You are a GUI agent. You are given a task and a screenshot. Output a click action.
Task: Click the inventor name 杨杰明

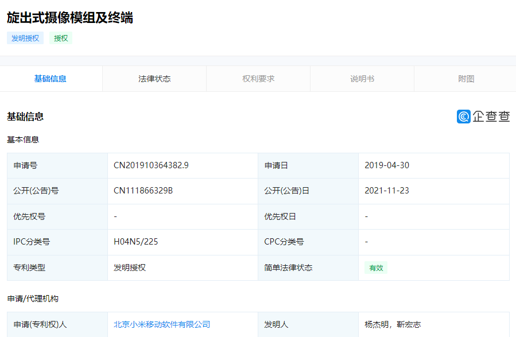pyautogui.click(x=376, y=324)
